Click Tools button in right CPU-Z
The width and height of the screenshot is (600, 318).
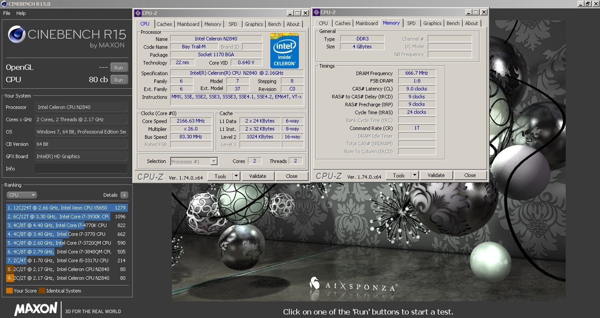coord(399,175)
